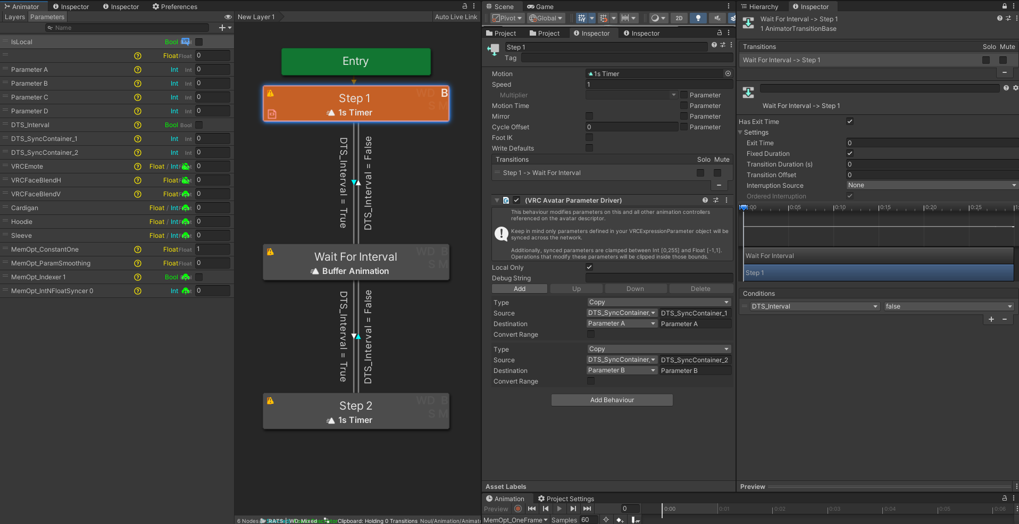Switch to Layers tab in Animator

[x=15, y=17]
